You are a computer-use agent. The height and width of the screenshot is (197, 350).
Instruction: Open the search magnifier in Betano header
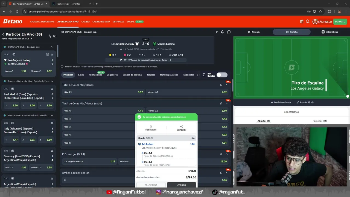308,22
